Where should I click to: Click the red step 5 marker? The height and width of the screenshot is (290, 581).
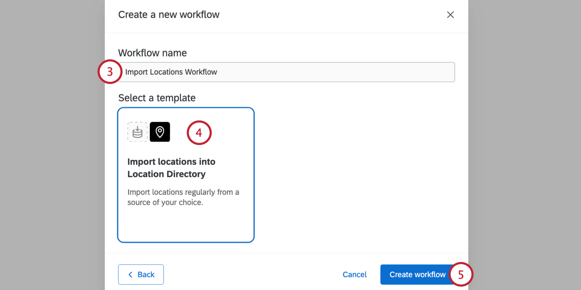point(461,275)
